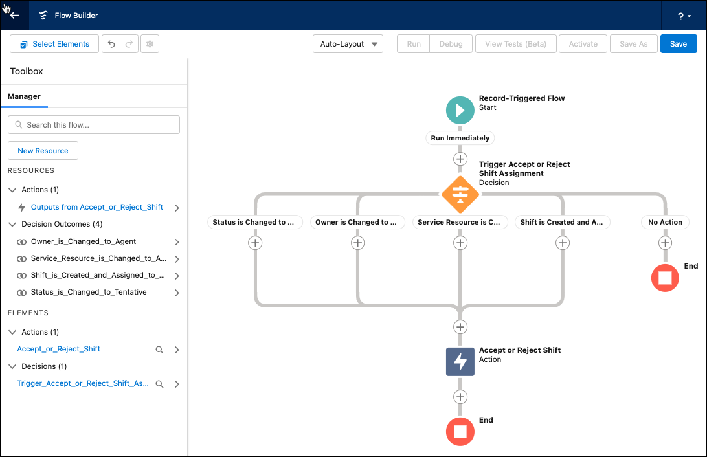Locate Trigger_Accept_or_Reject decision with magnifier icon
The image size is (707, 457).
coord(160,384)
